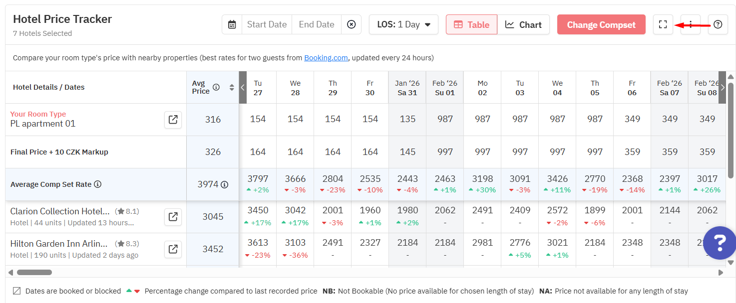
Task: Click the Average Comp Set Rate info icon
Action: 98,184
